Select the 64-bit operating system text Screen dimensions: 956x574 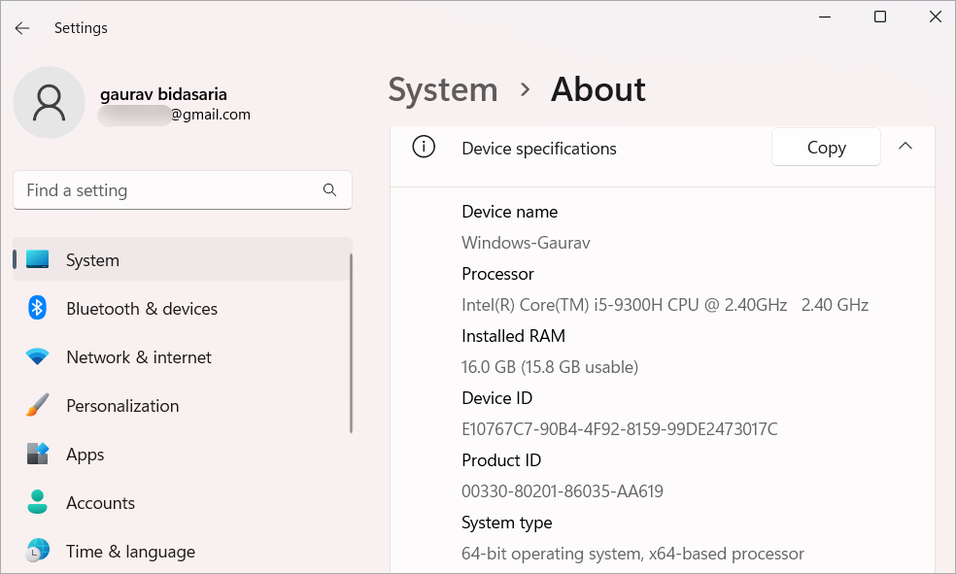632,554
